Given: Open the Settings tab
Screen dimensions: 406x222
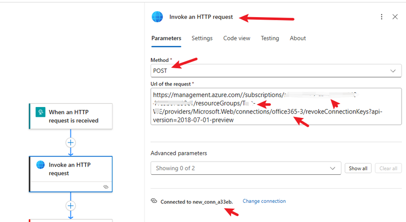Looking at the screenshot, I should (x=202, y=38).
